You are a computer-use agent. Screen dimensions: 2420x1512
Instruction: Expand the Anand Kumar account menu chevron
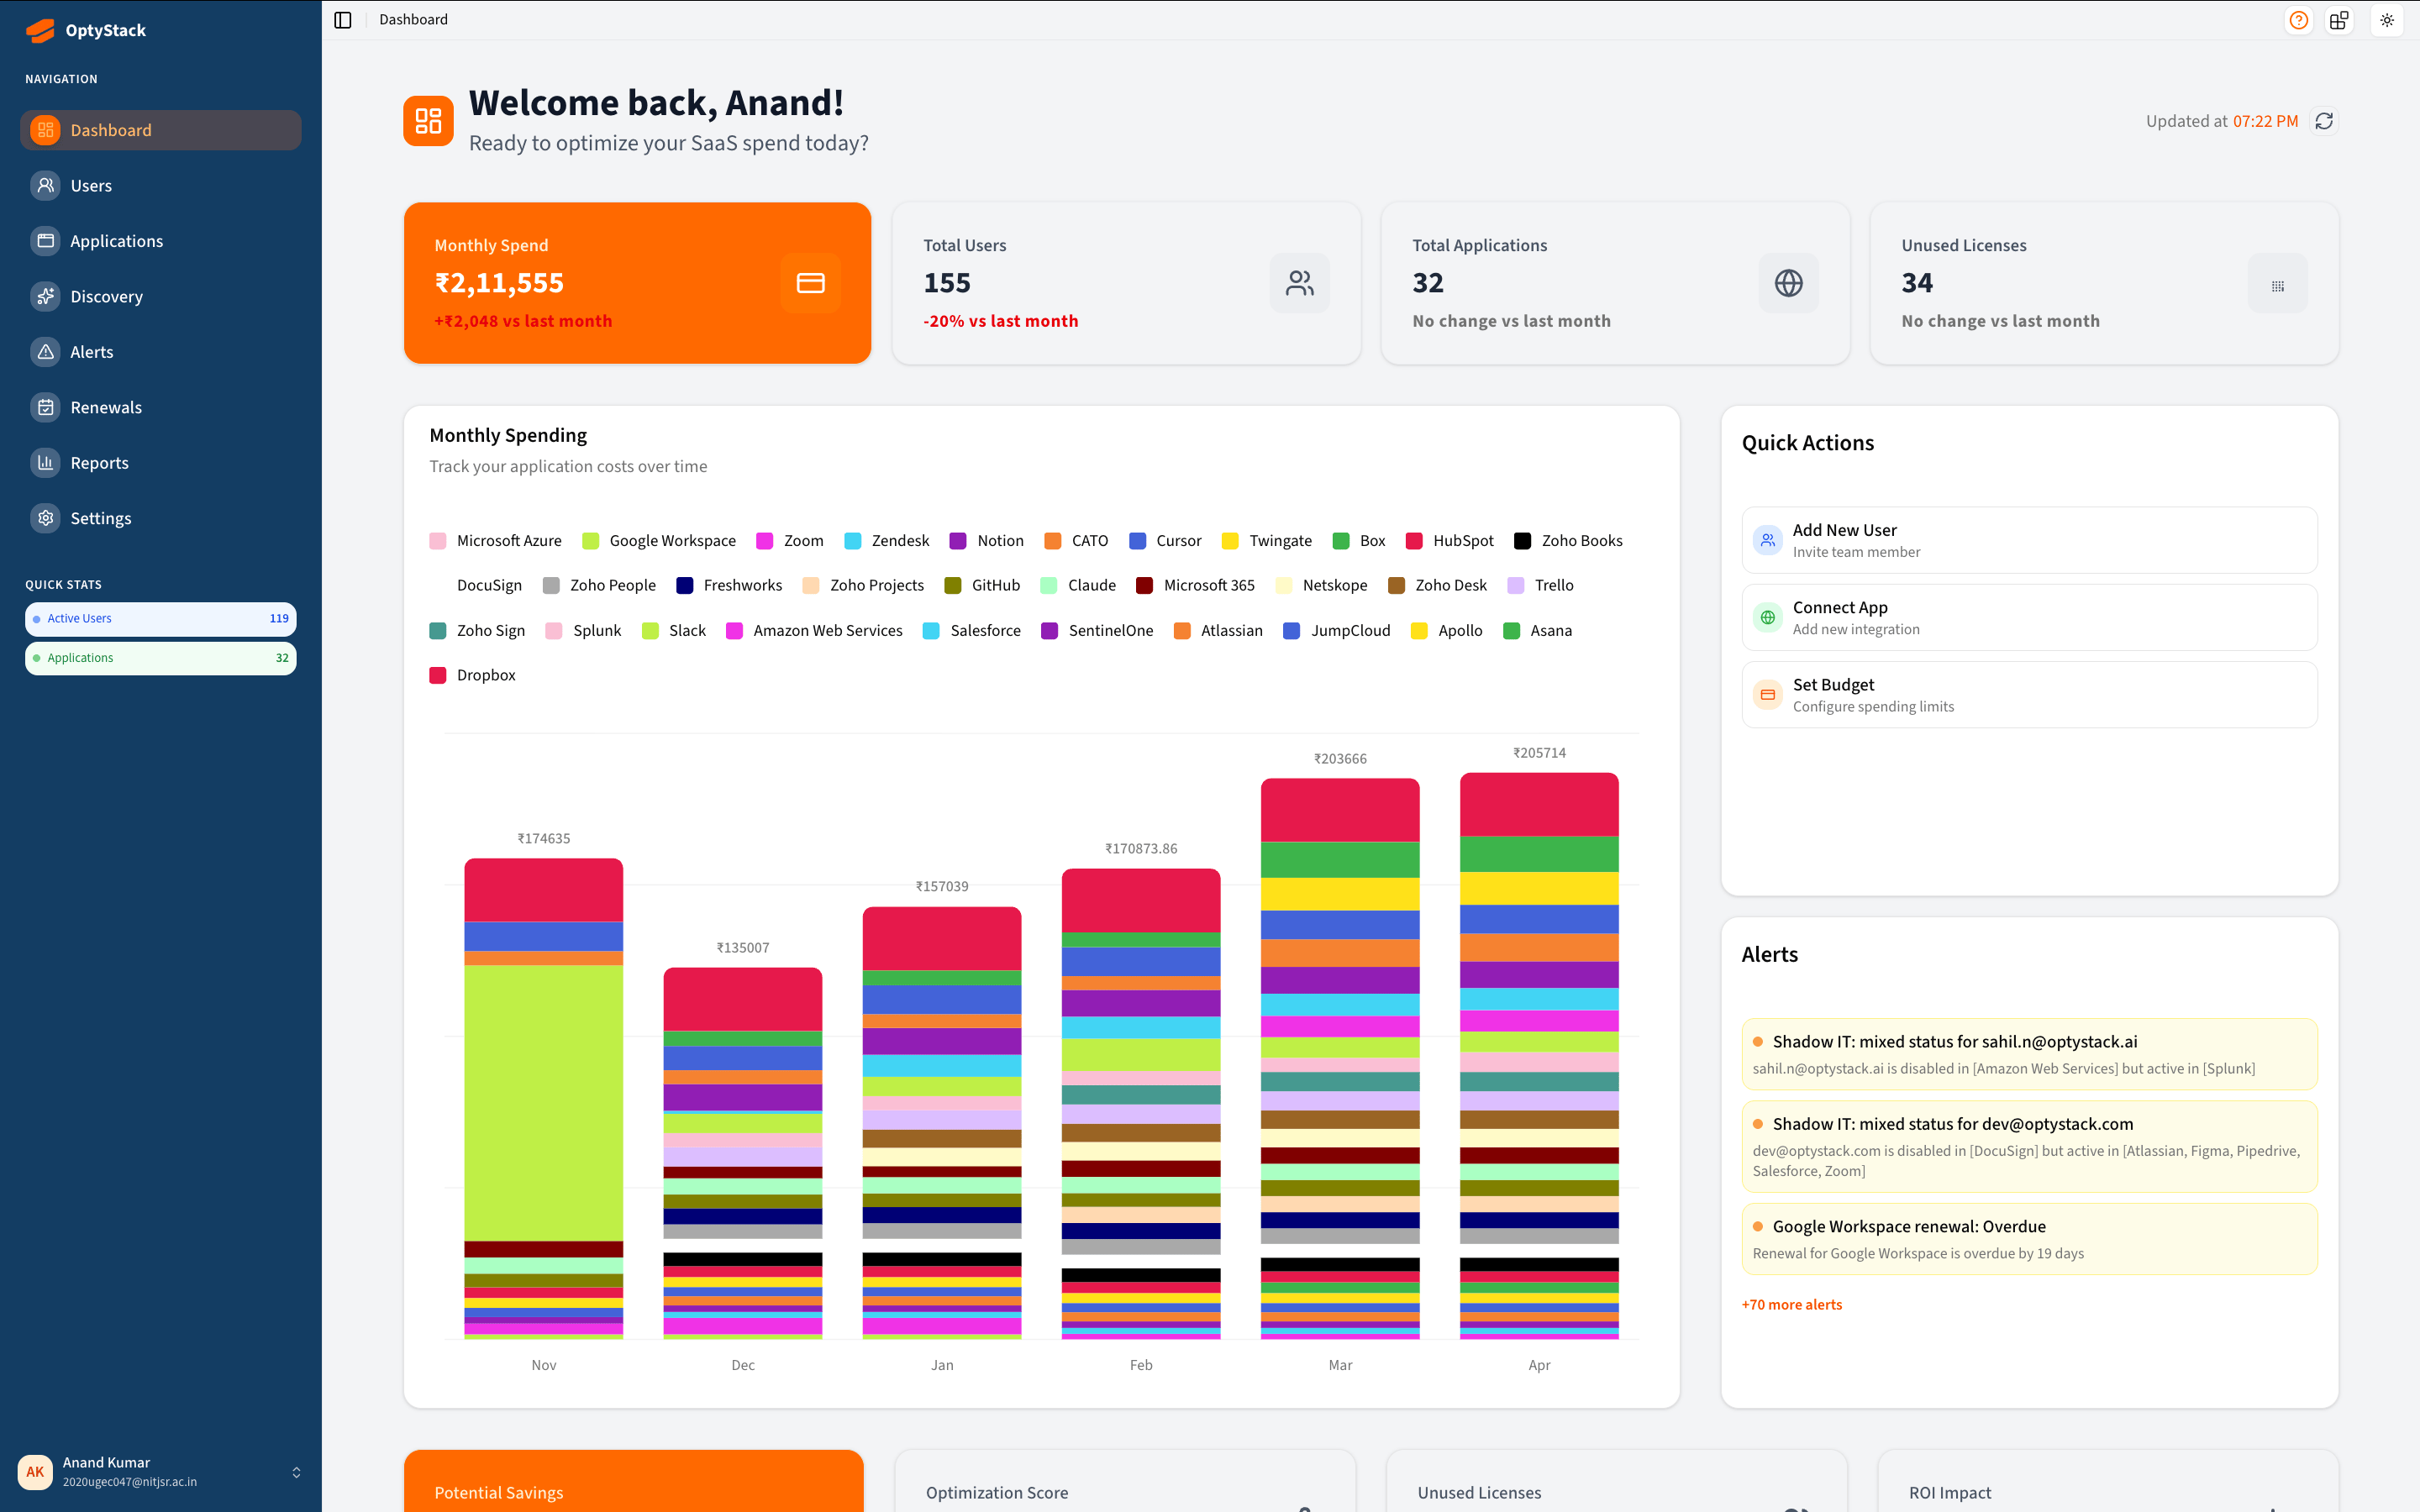point(296,1472)
